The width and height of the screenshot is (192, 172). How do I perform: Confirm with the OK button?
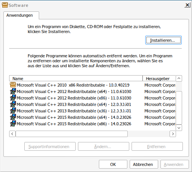(113, 164)
